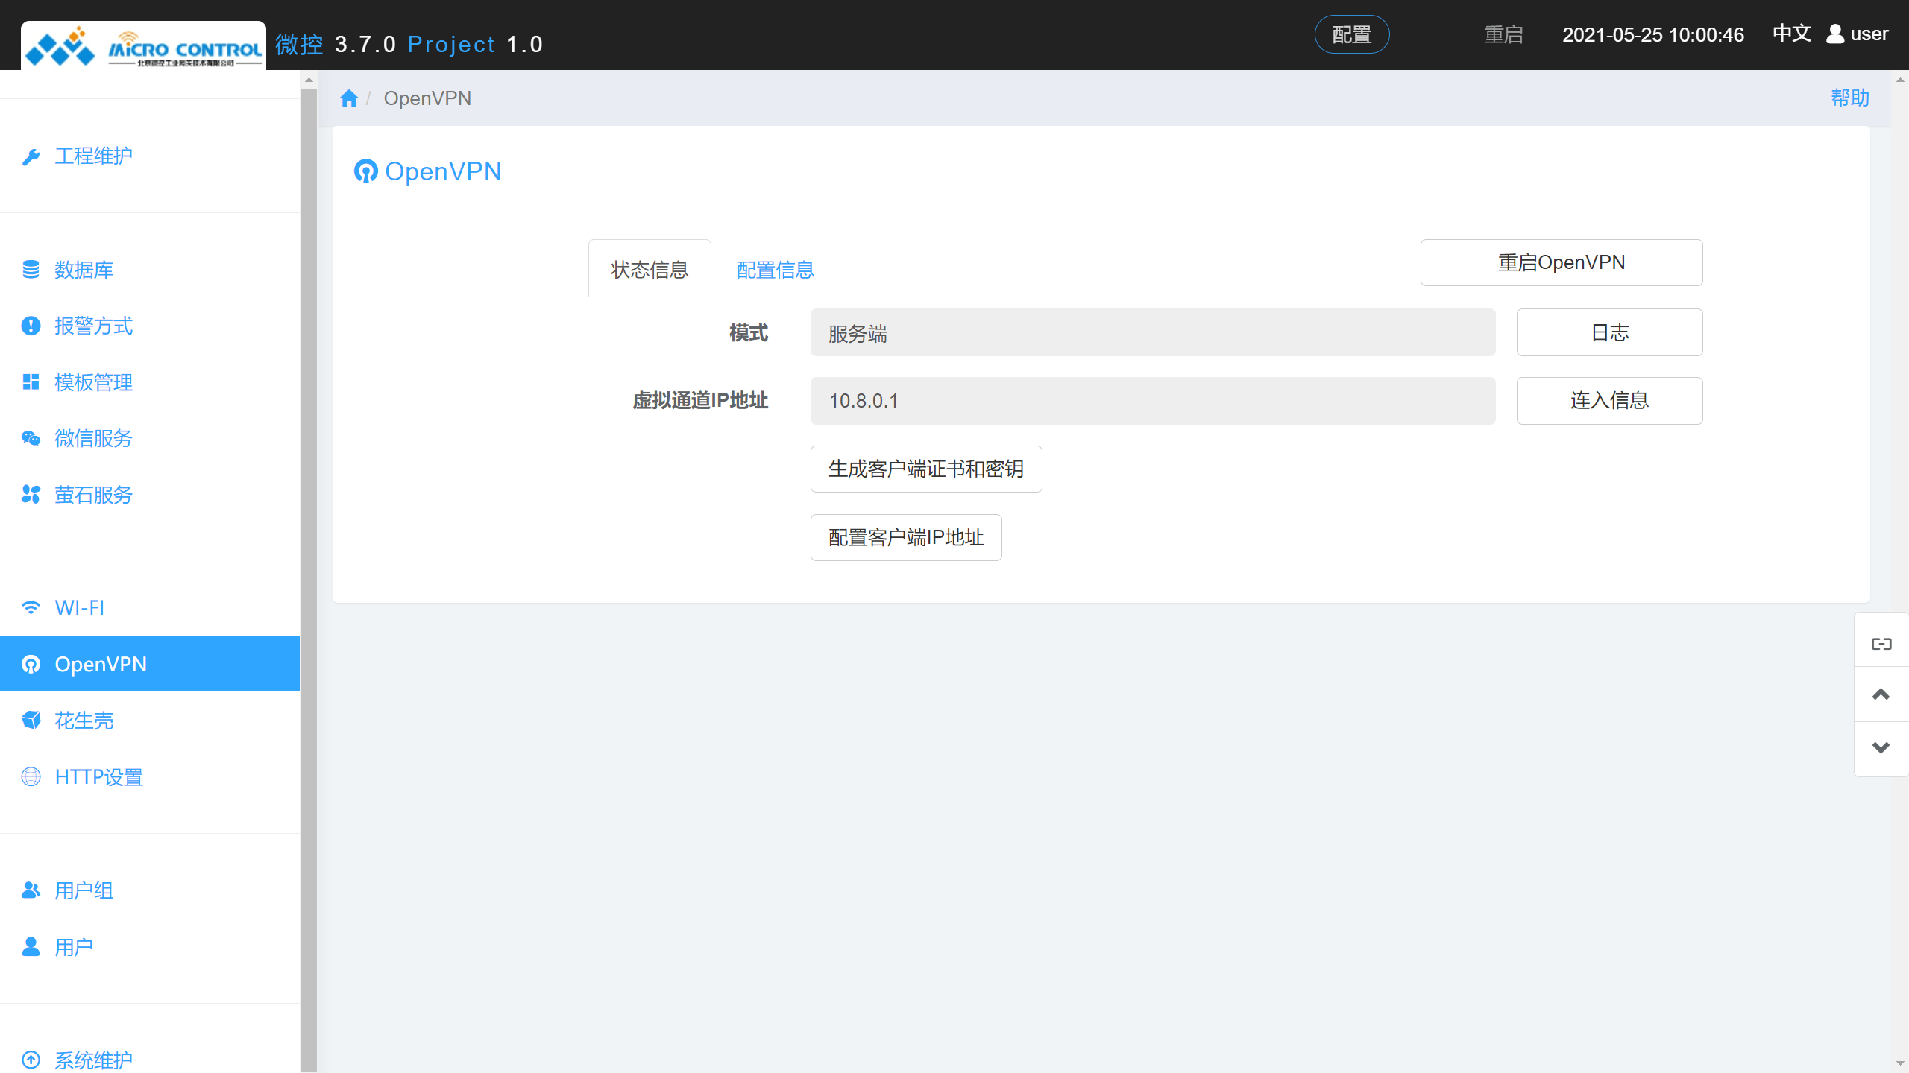View 连入信息 connection information
1909x1073 pixels.
(1609, 401)
